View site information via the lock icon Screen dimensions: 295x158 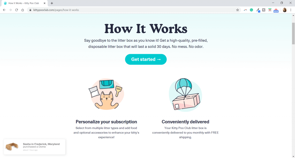coord(30,10)
